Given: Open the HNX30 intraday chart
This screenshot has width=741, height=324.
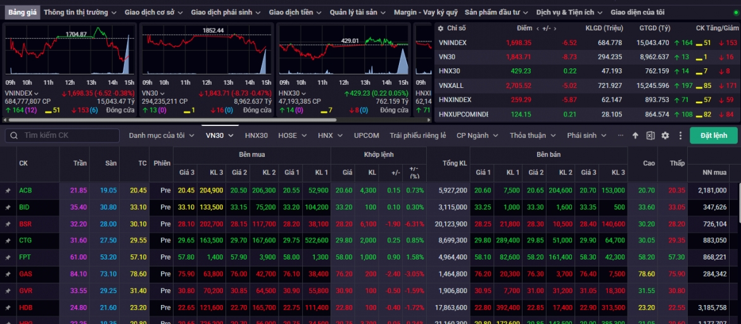Looking at the screenshot, I should (x=343, y=51).
